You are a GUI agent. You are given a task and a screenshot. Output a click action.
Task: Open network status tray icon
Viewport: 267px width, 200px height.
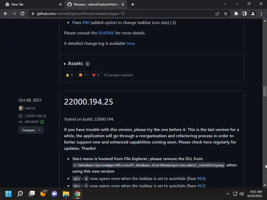[235, 194]
